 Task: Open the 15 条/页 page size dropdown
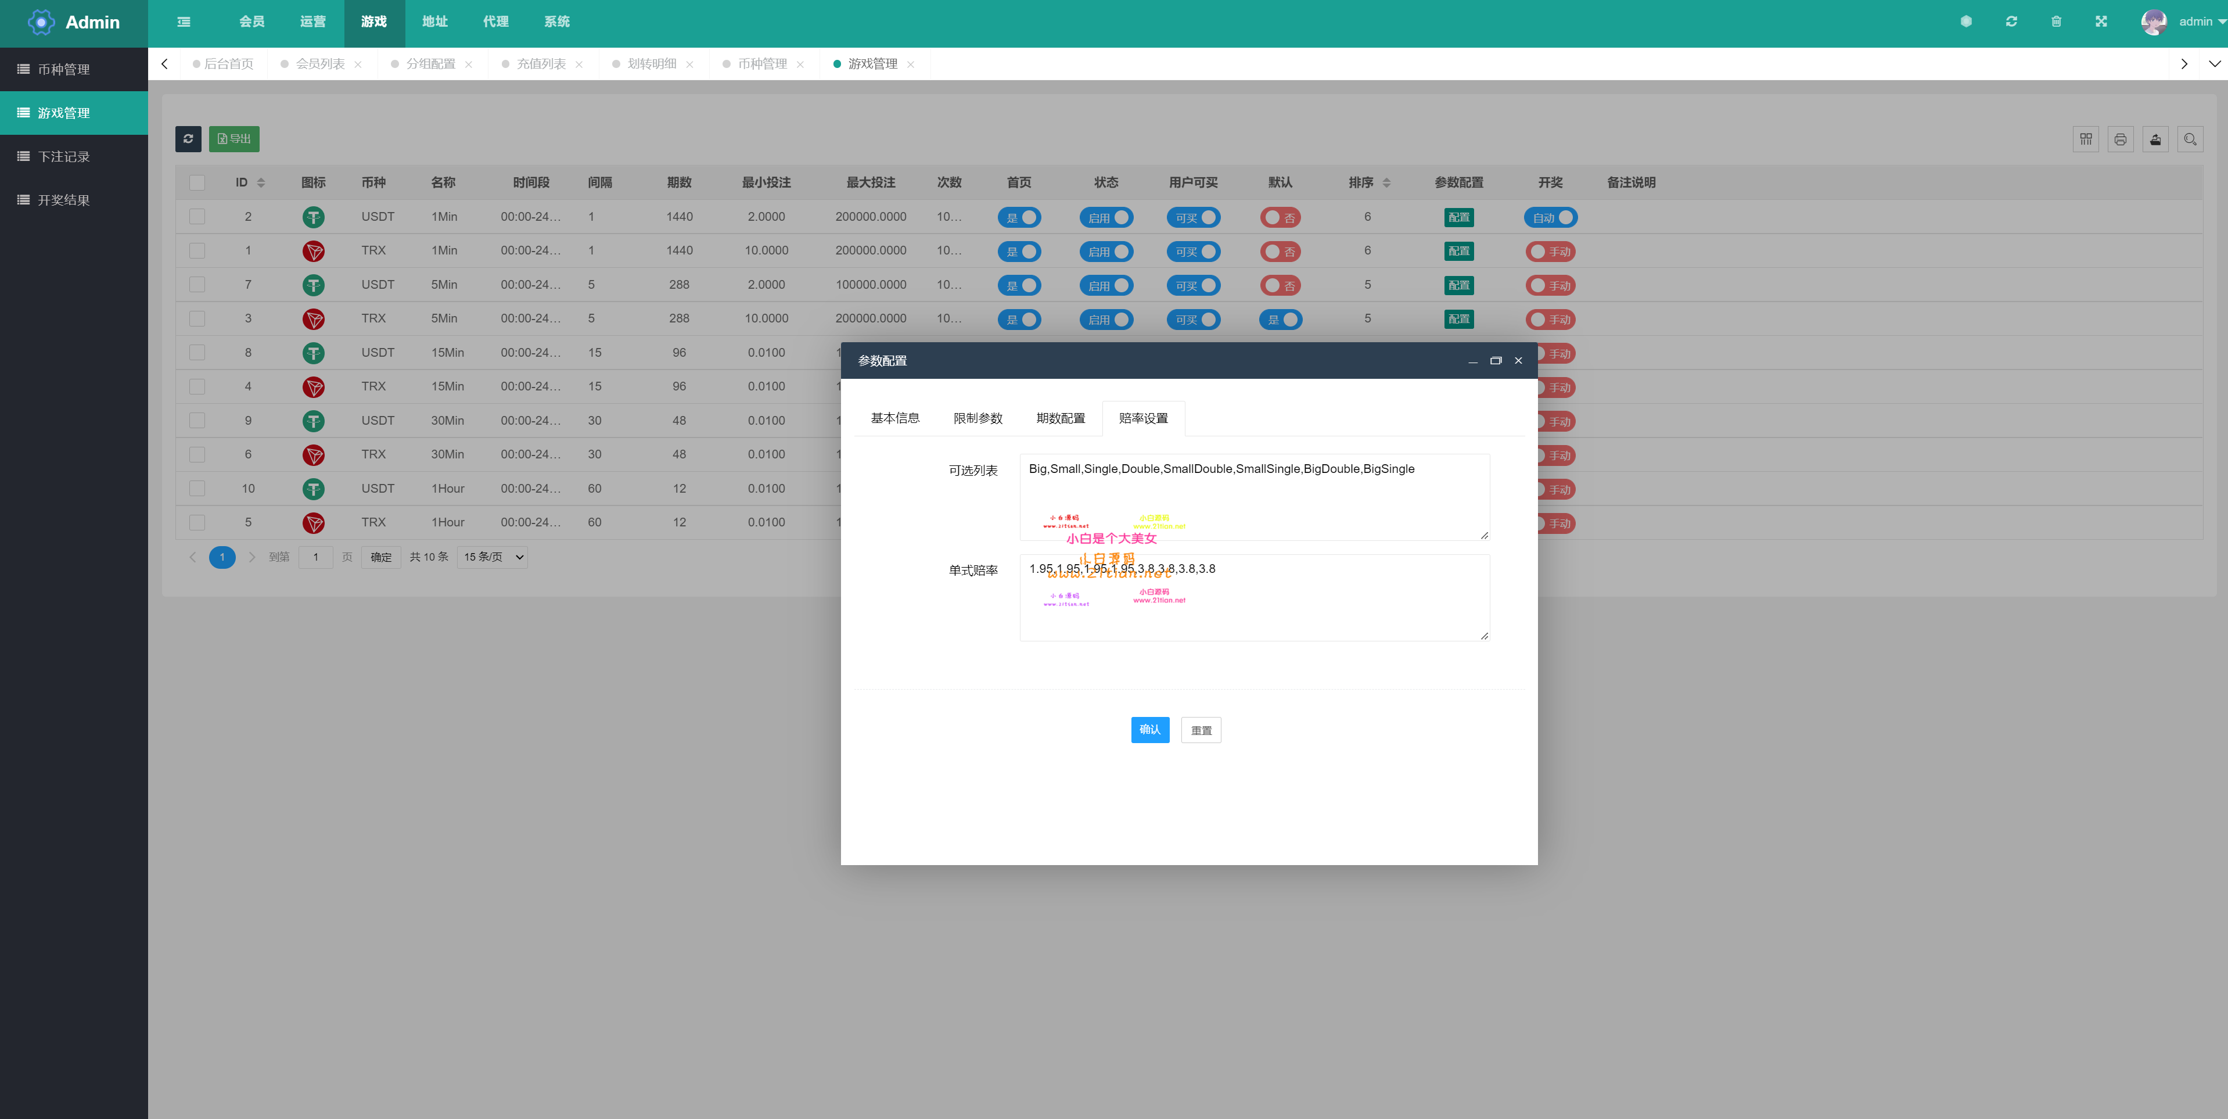click(x=493, y=557)
